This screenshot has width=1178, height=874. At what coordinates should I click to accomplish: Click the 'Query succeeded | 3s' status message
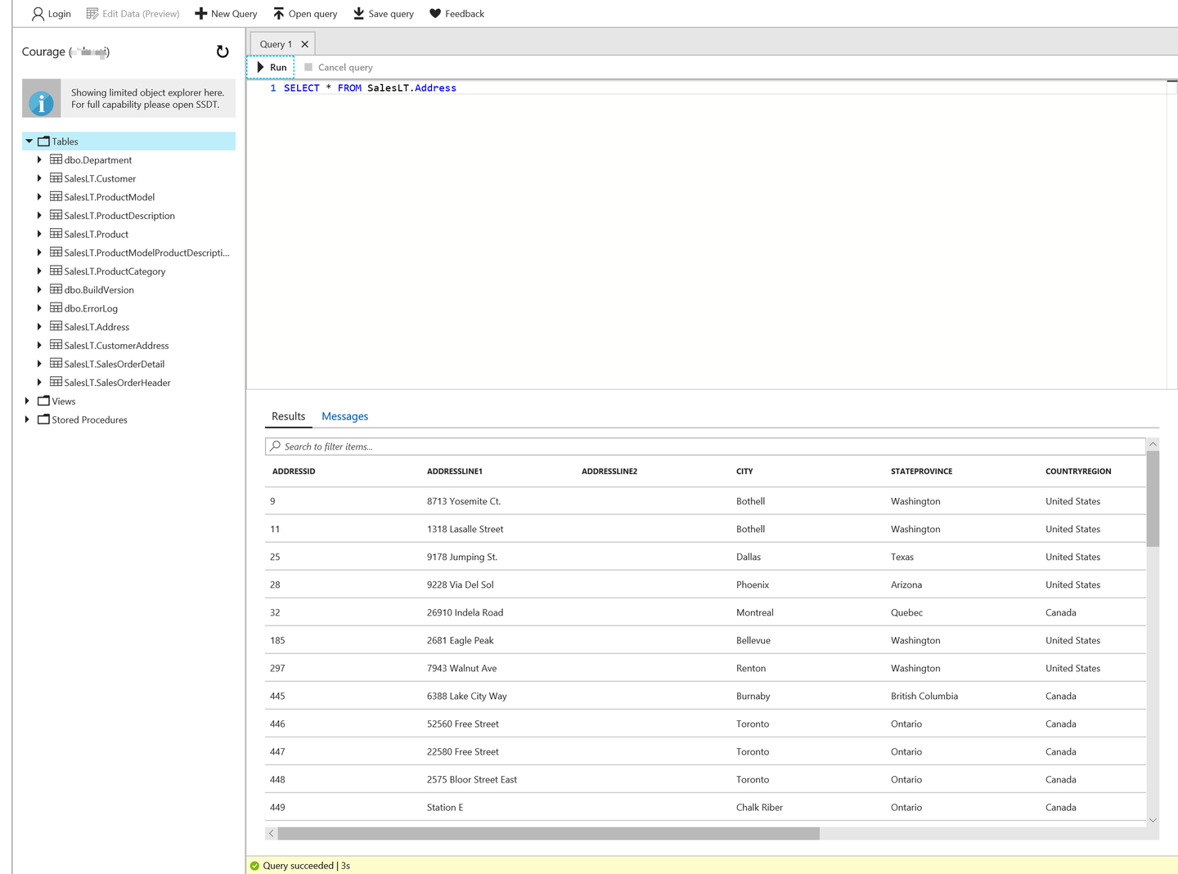point(307,866)
